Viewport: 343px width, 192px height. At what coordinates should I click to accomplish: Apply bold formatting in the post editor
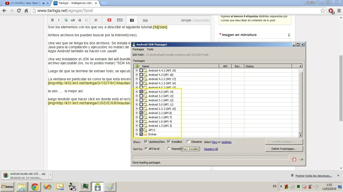[x=52, y=20]
